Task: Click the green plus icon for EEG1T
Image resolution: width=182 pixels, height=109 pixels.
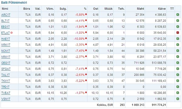Action: [x=177, y=27]
